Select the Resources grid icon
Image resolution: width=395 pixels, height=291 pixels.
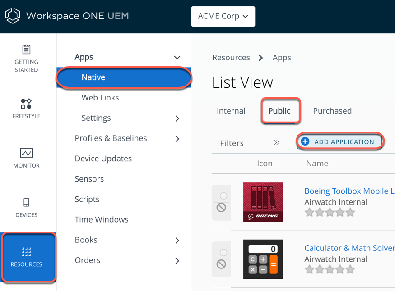[26, 252]
